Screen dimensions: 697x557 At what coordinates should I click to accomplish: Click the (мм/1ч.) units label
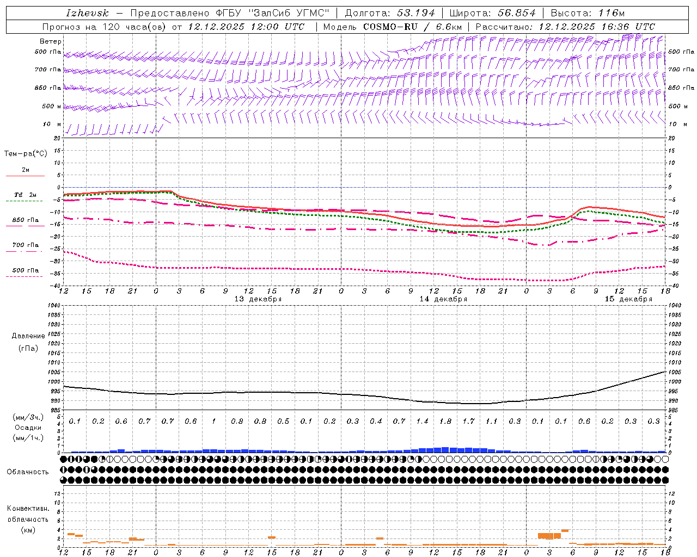[x=28, y=438]
